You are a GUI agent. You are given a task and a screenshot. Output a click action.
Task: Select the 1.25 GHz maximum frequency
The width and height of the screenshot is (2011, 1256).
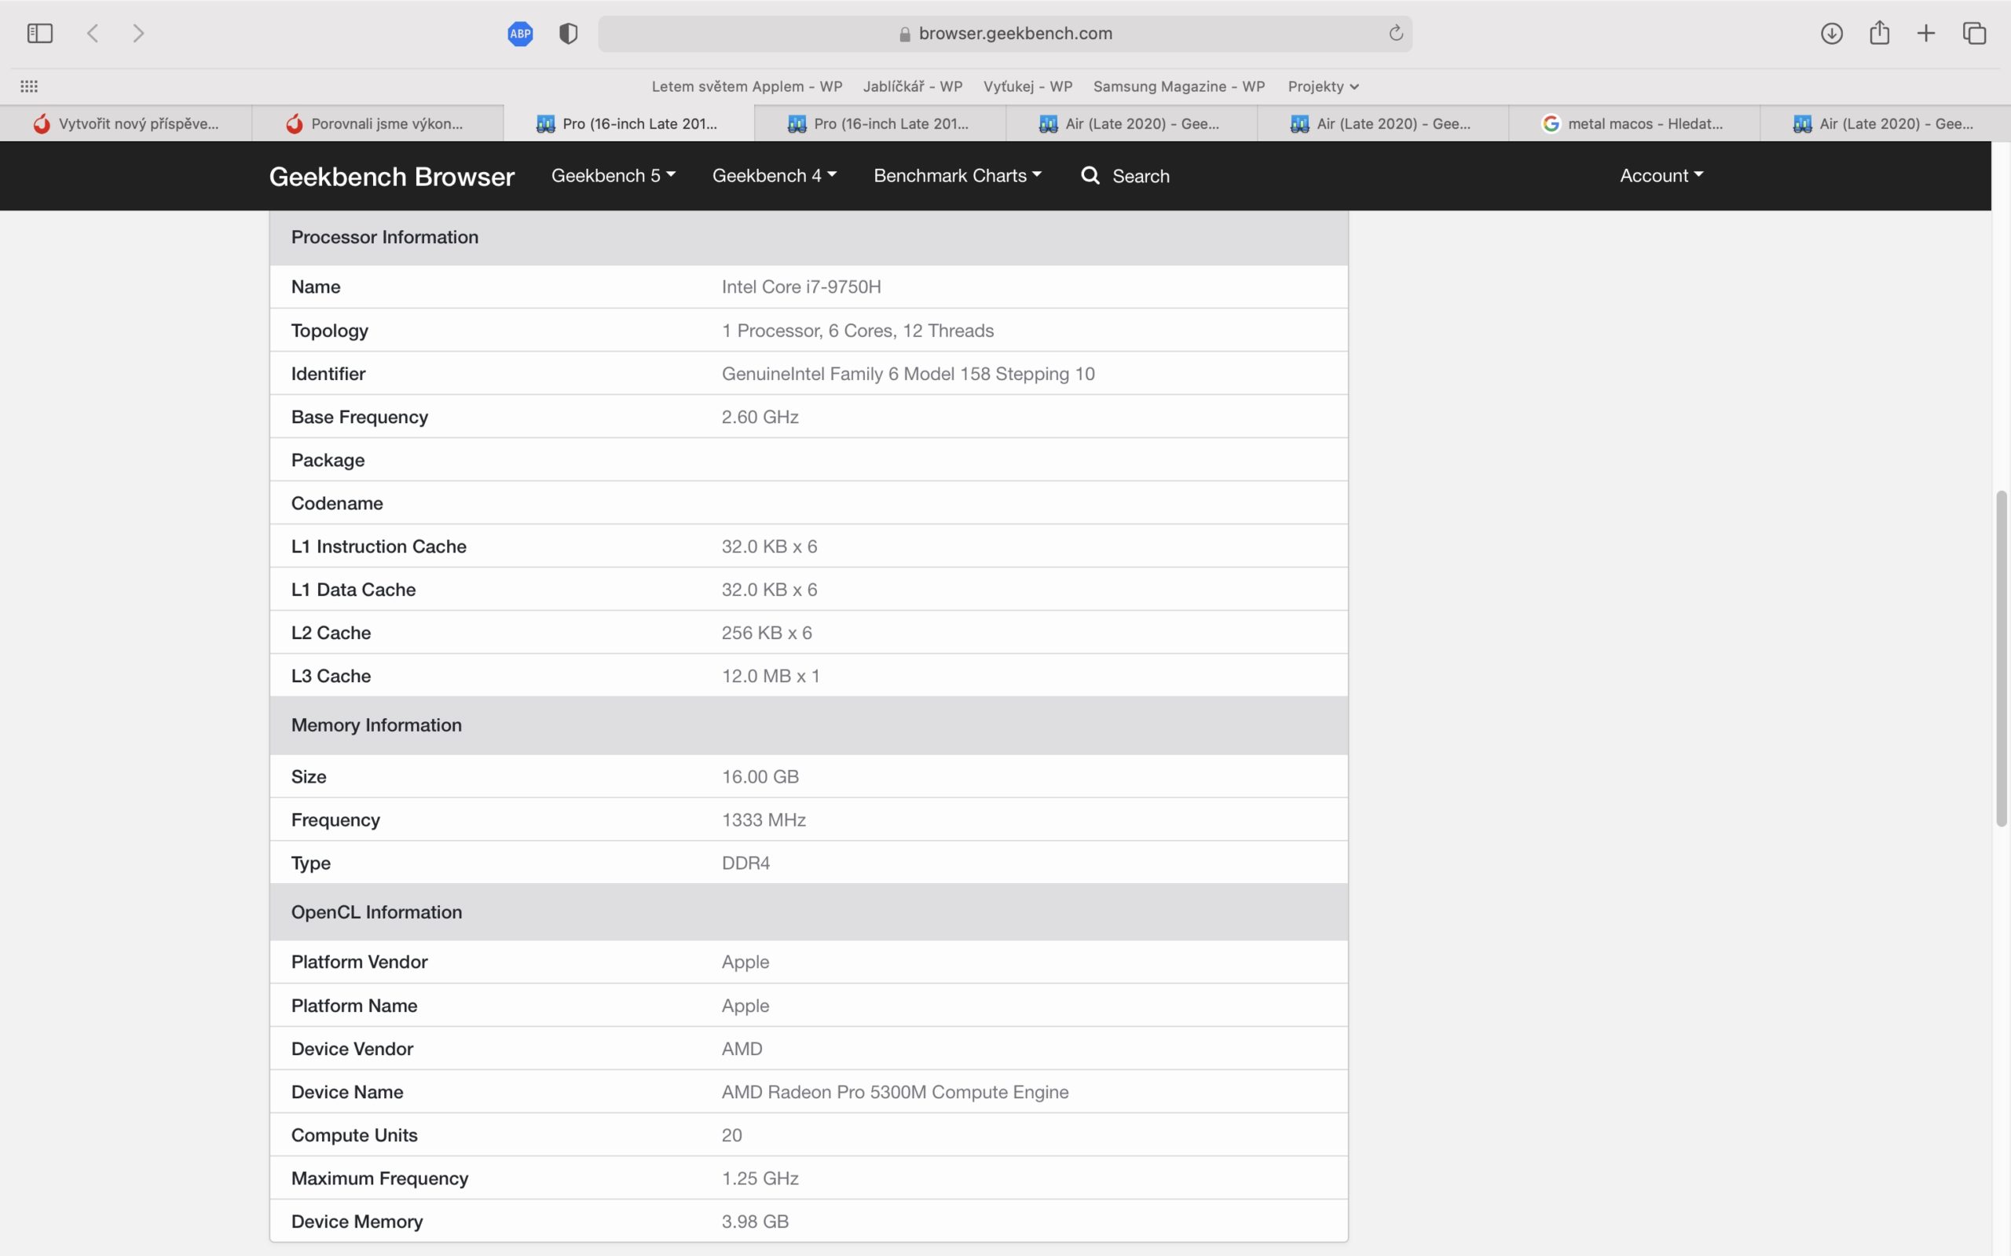pos(760,1179)
